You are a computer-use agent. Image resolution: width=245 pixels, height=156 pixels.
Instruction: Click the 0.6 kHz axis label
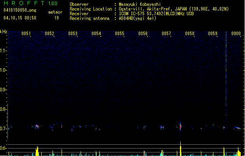(3, 148)
